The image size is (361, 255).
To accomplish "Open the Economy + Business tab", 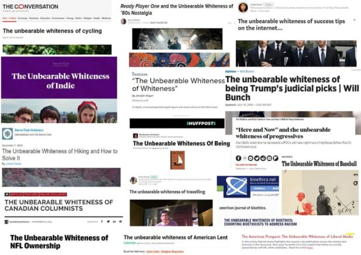I will [x=28, y=18].
